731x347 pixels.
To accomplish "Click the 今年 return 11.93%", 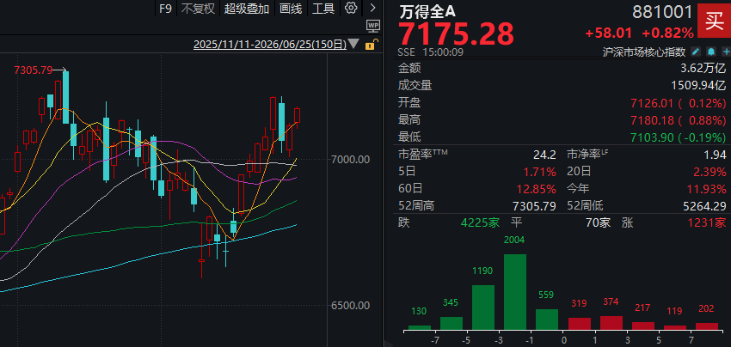I will [706, 189].
